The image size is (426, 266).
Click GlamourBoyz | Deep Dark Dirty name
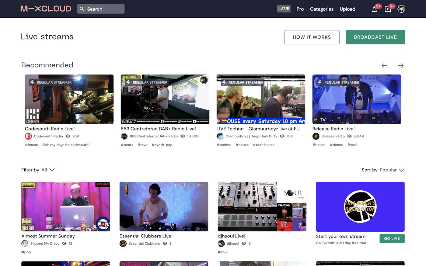(x=251, y=136)
